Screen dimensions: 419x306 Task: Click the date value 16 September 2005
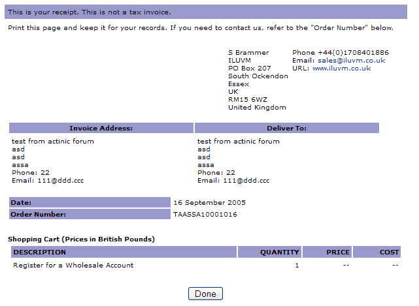click(209, 203)
